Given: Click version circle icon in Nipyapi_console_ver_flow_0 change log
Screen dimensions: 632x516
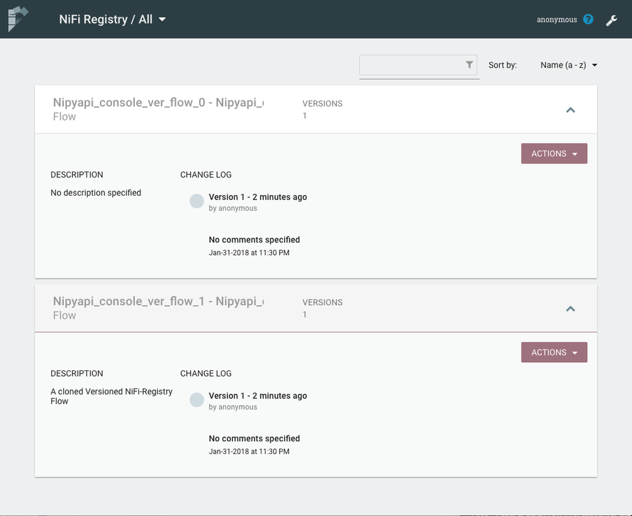Looking at the screenshot, I should (x=197, y=201).
